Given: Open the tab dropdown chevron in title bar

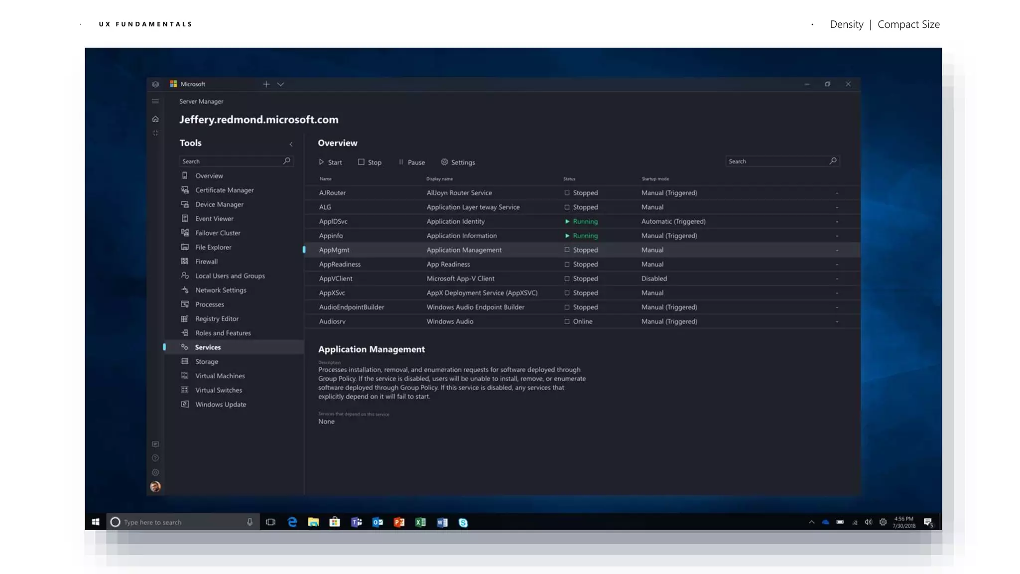Looking at the screenshot, I should pyautogui.click(x=280, y=84).
